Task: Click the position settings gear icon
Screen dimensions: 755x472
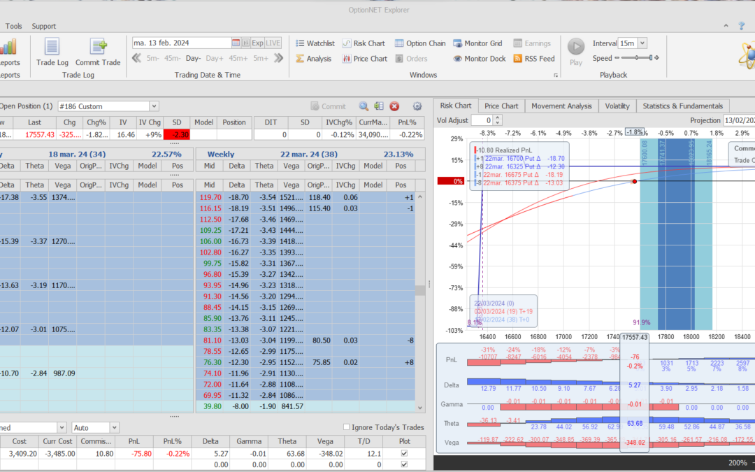Action: click(417, 106)
